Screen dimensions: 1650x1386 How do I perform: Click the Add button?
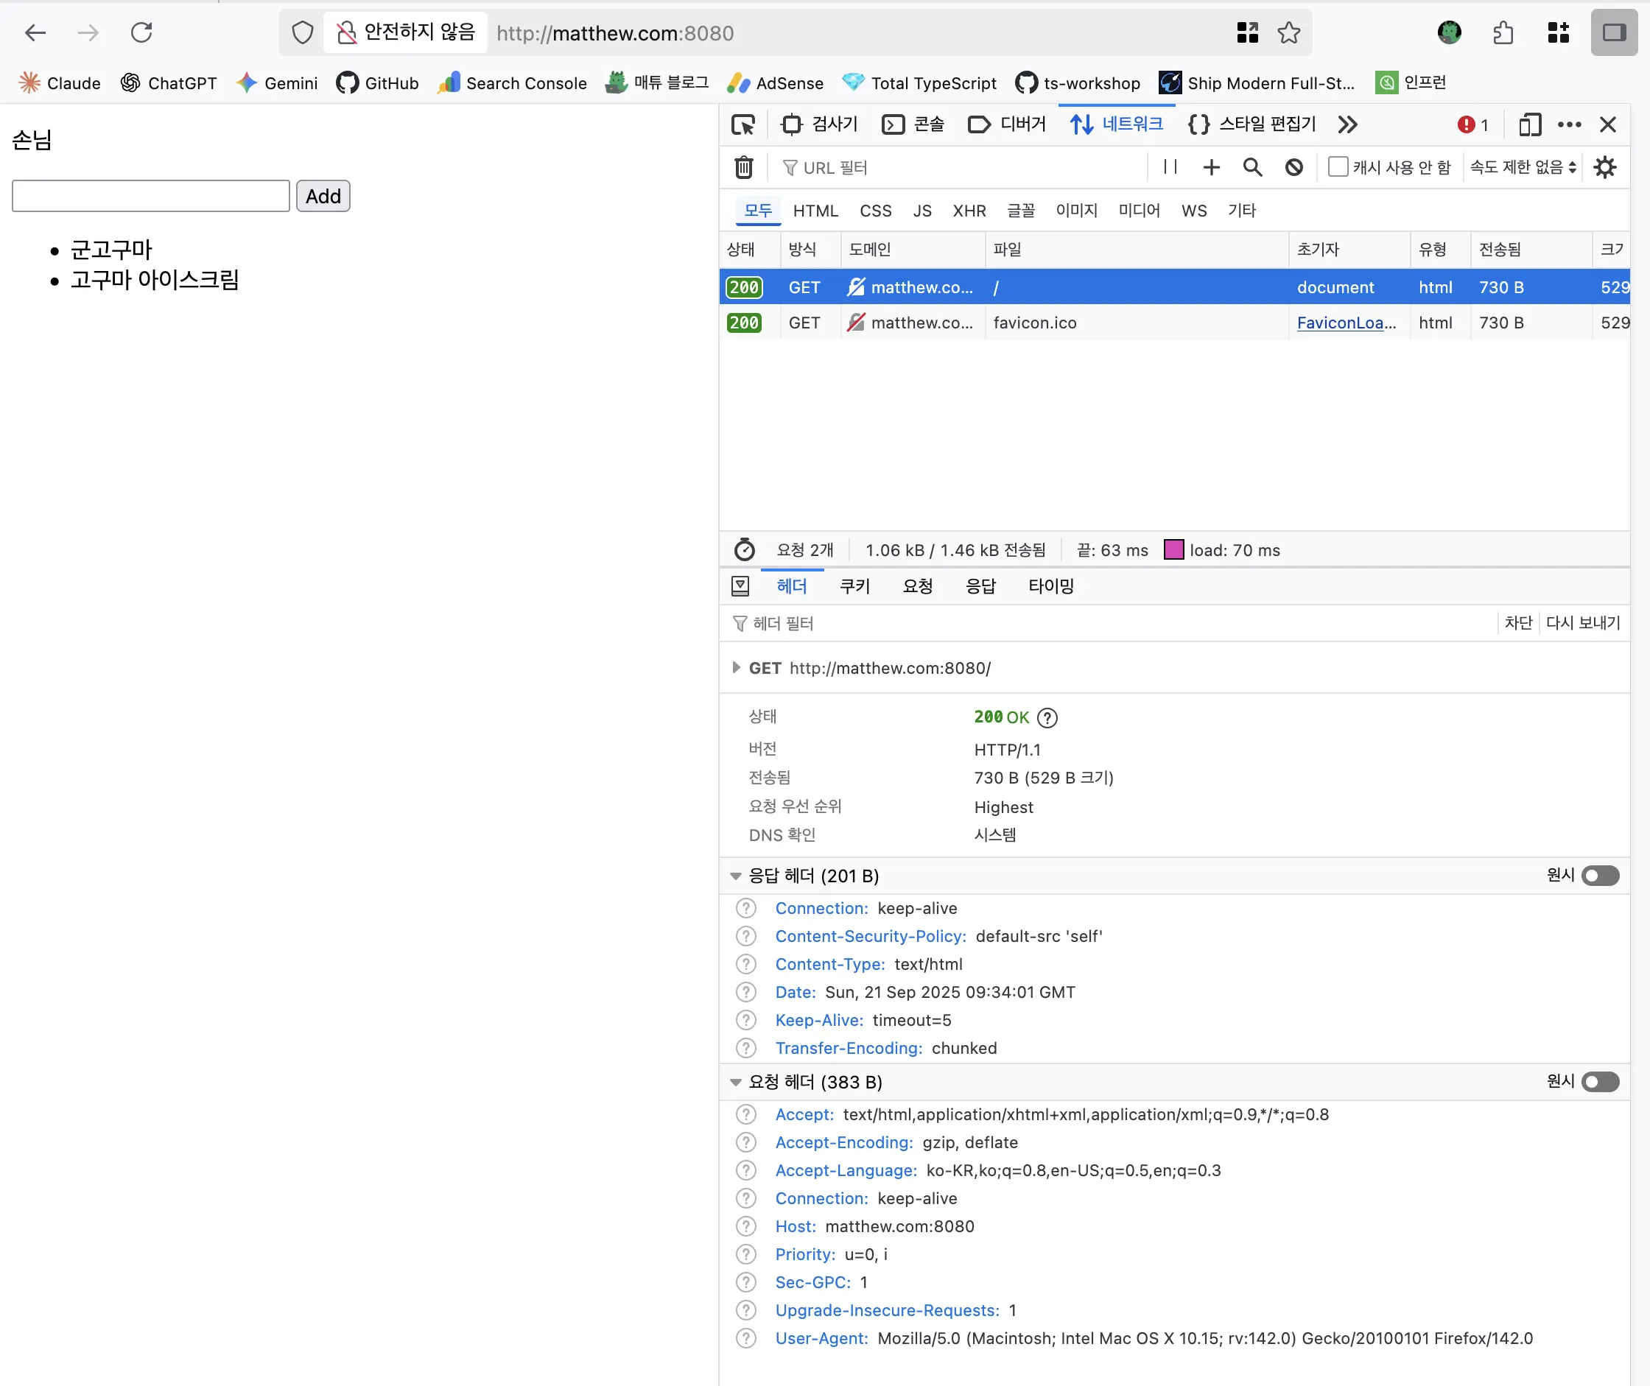point(322,196)
